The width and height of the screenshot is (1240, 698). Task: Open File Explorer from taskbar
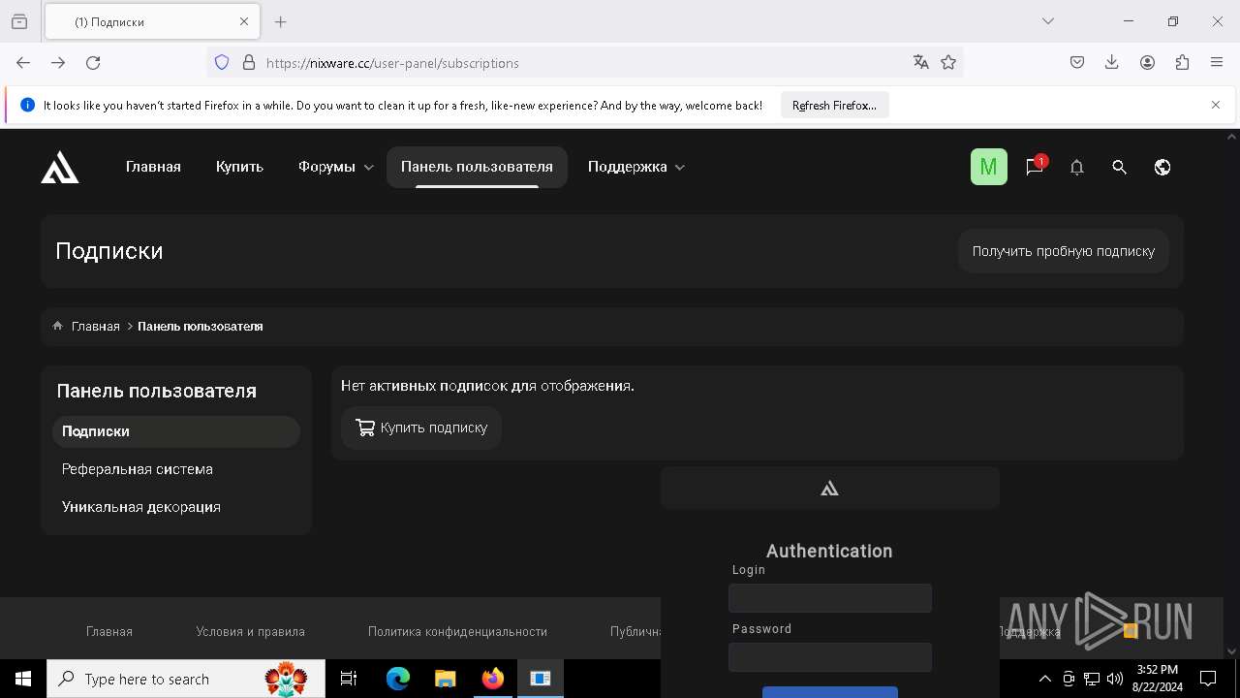click(x=445, y=679)
